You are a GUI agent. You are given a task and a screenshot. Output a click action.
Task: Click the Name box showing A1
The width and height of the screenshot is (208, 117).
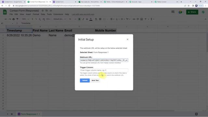[7, 23]
